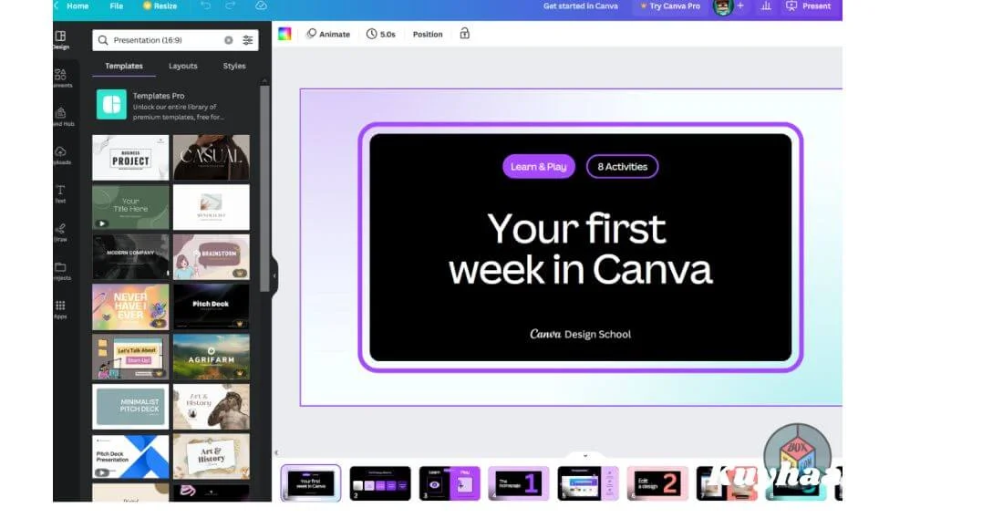Select the 'Your first week in Canva' heading

(x=580, y=249)
